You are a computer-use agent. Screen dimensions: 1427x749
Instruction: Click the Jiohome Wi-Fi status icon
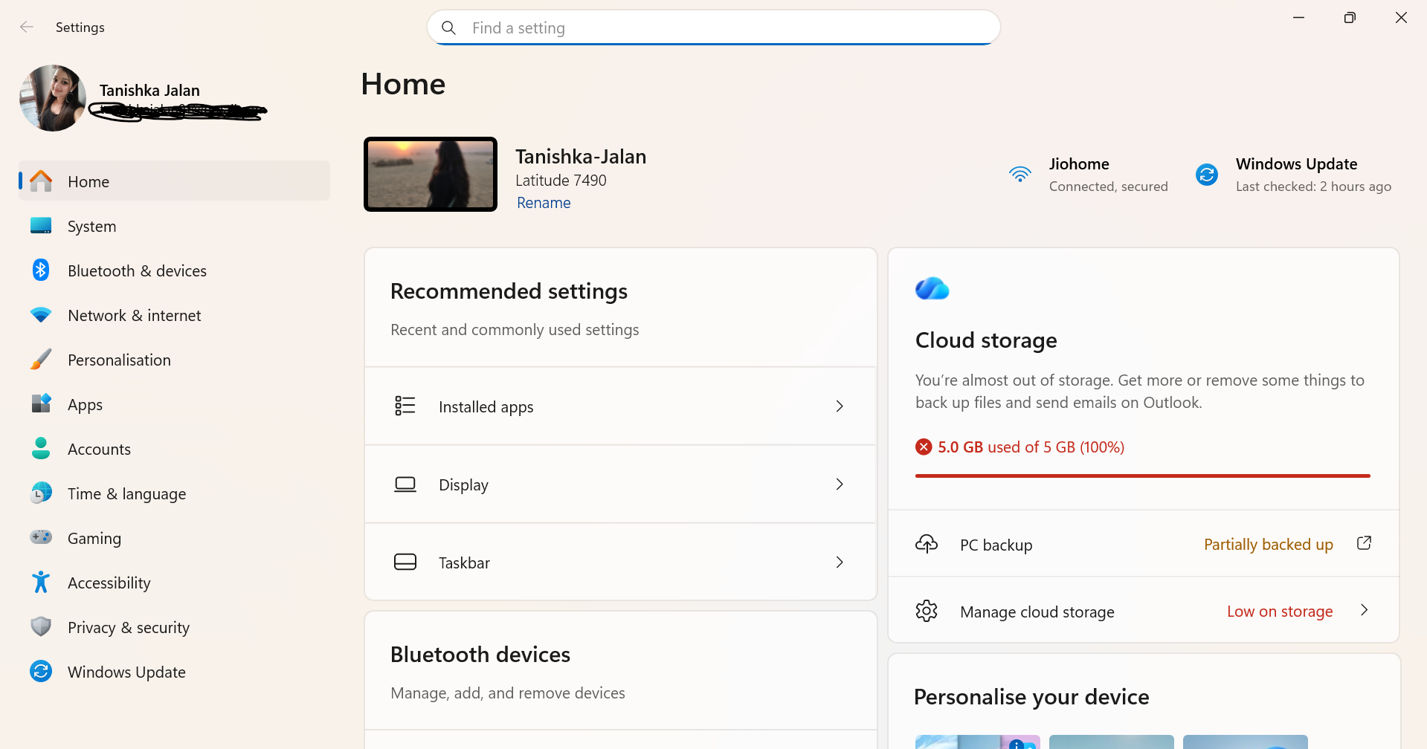click(x=1020, y=175)
